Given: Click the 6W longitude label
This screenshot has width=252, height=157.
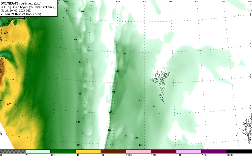Looking at the screenshot, I should coord(171,2).
